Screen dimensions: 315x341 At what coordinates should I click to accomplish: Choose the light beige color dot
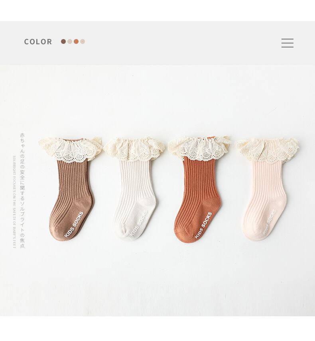(69, 41)
